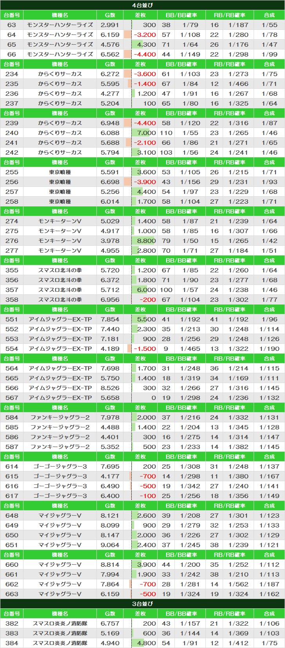Click マイジャグラーV name in row 649
This screenshot has height=648, width=285.
(60, 525)
